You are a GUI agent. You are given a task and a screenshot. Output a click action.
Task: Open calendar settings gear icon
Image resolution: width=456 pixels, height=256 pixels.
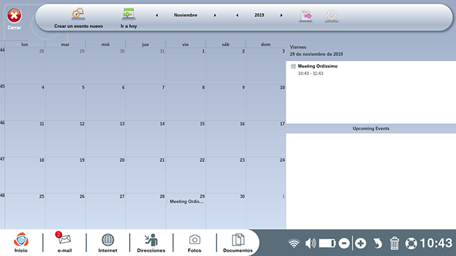(332, 15)
